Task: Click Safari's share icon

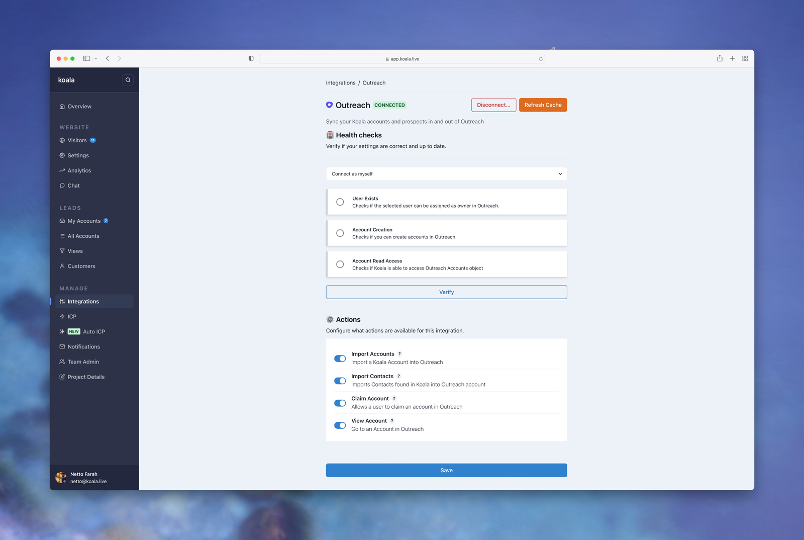Action: coord(720,59)
